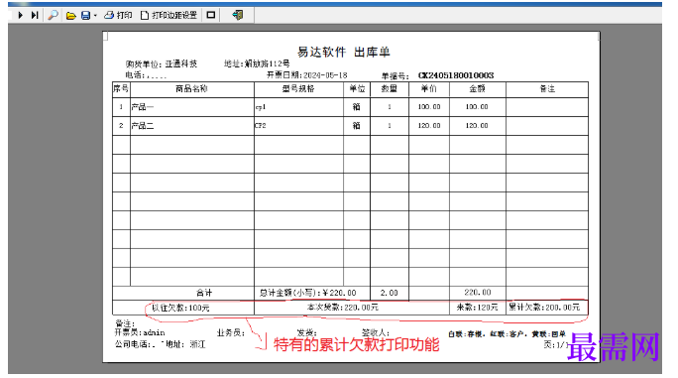Viewport: 678px width, 378px height.
Task: Open the magnifier zoom tool
Action: point(53,15)
